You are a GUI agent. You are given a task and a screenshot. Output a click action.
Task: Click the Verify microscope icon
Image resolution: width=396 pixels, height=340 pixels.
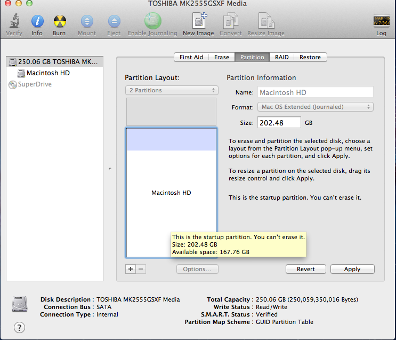[x=14, y=21]
